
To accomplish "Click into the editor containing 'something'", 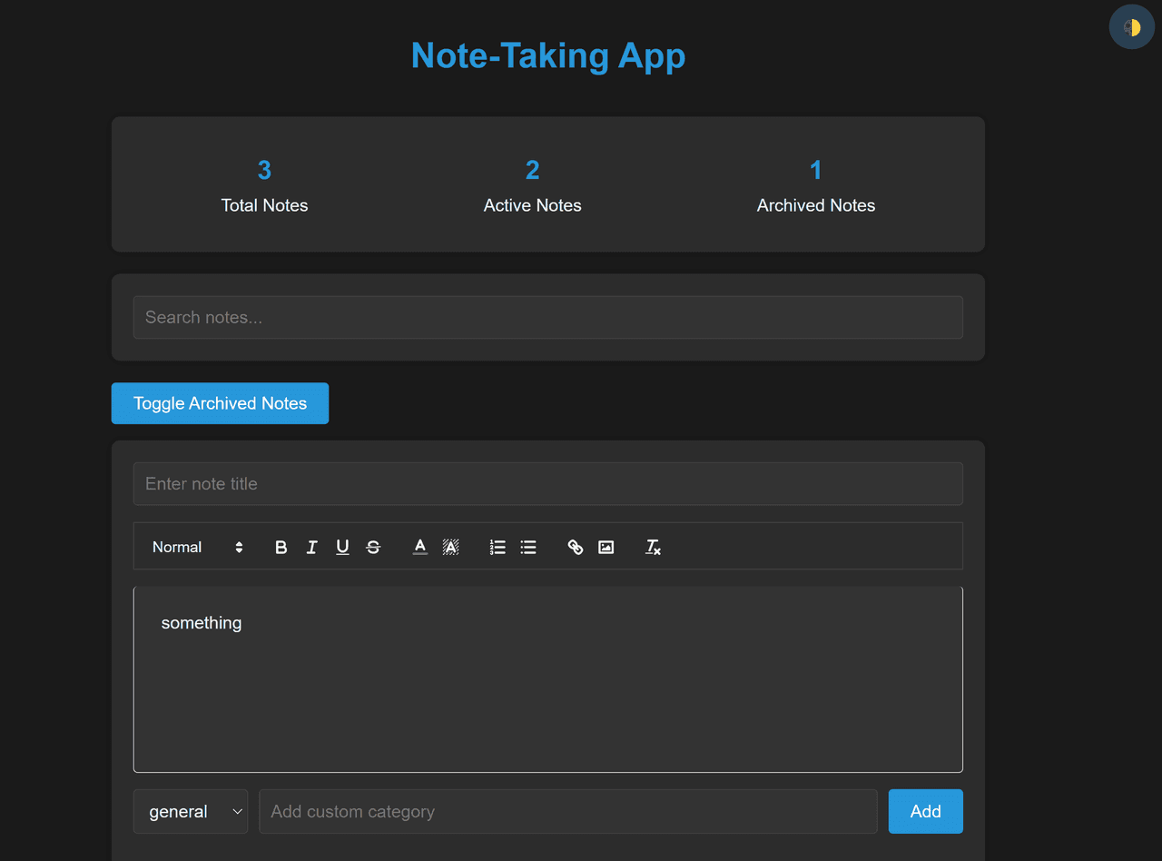I will (548, 679).
